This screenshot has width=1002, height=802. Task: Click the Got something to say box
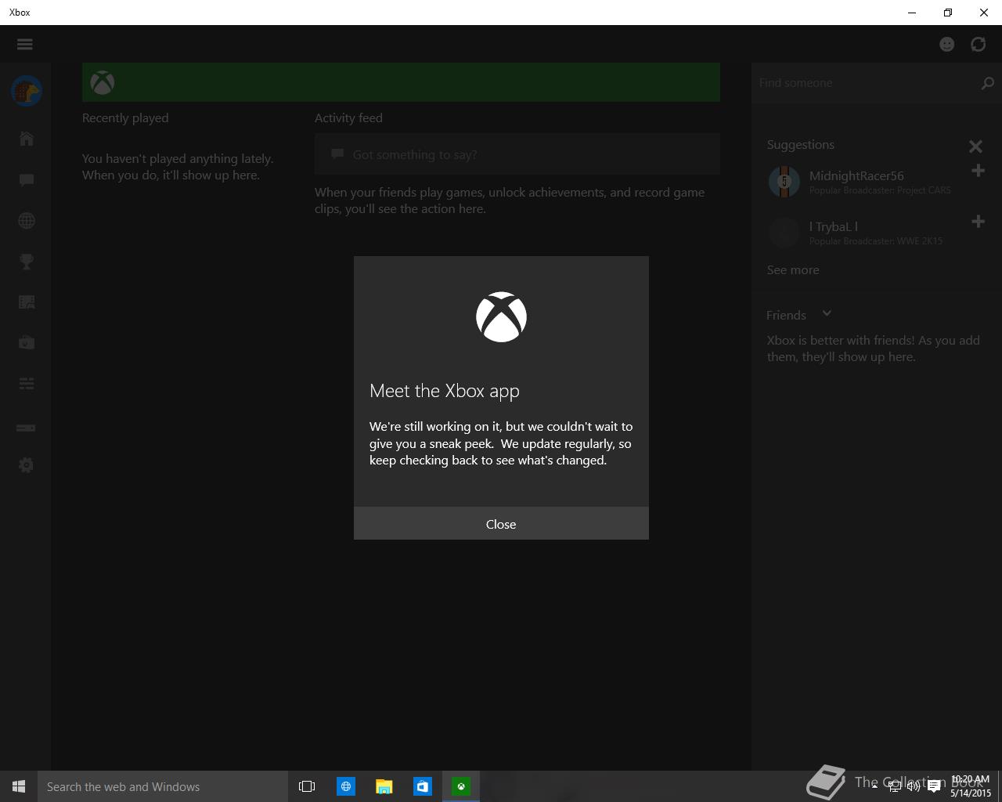(x=517, y=154)
